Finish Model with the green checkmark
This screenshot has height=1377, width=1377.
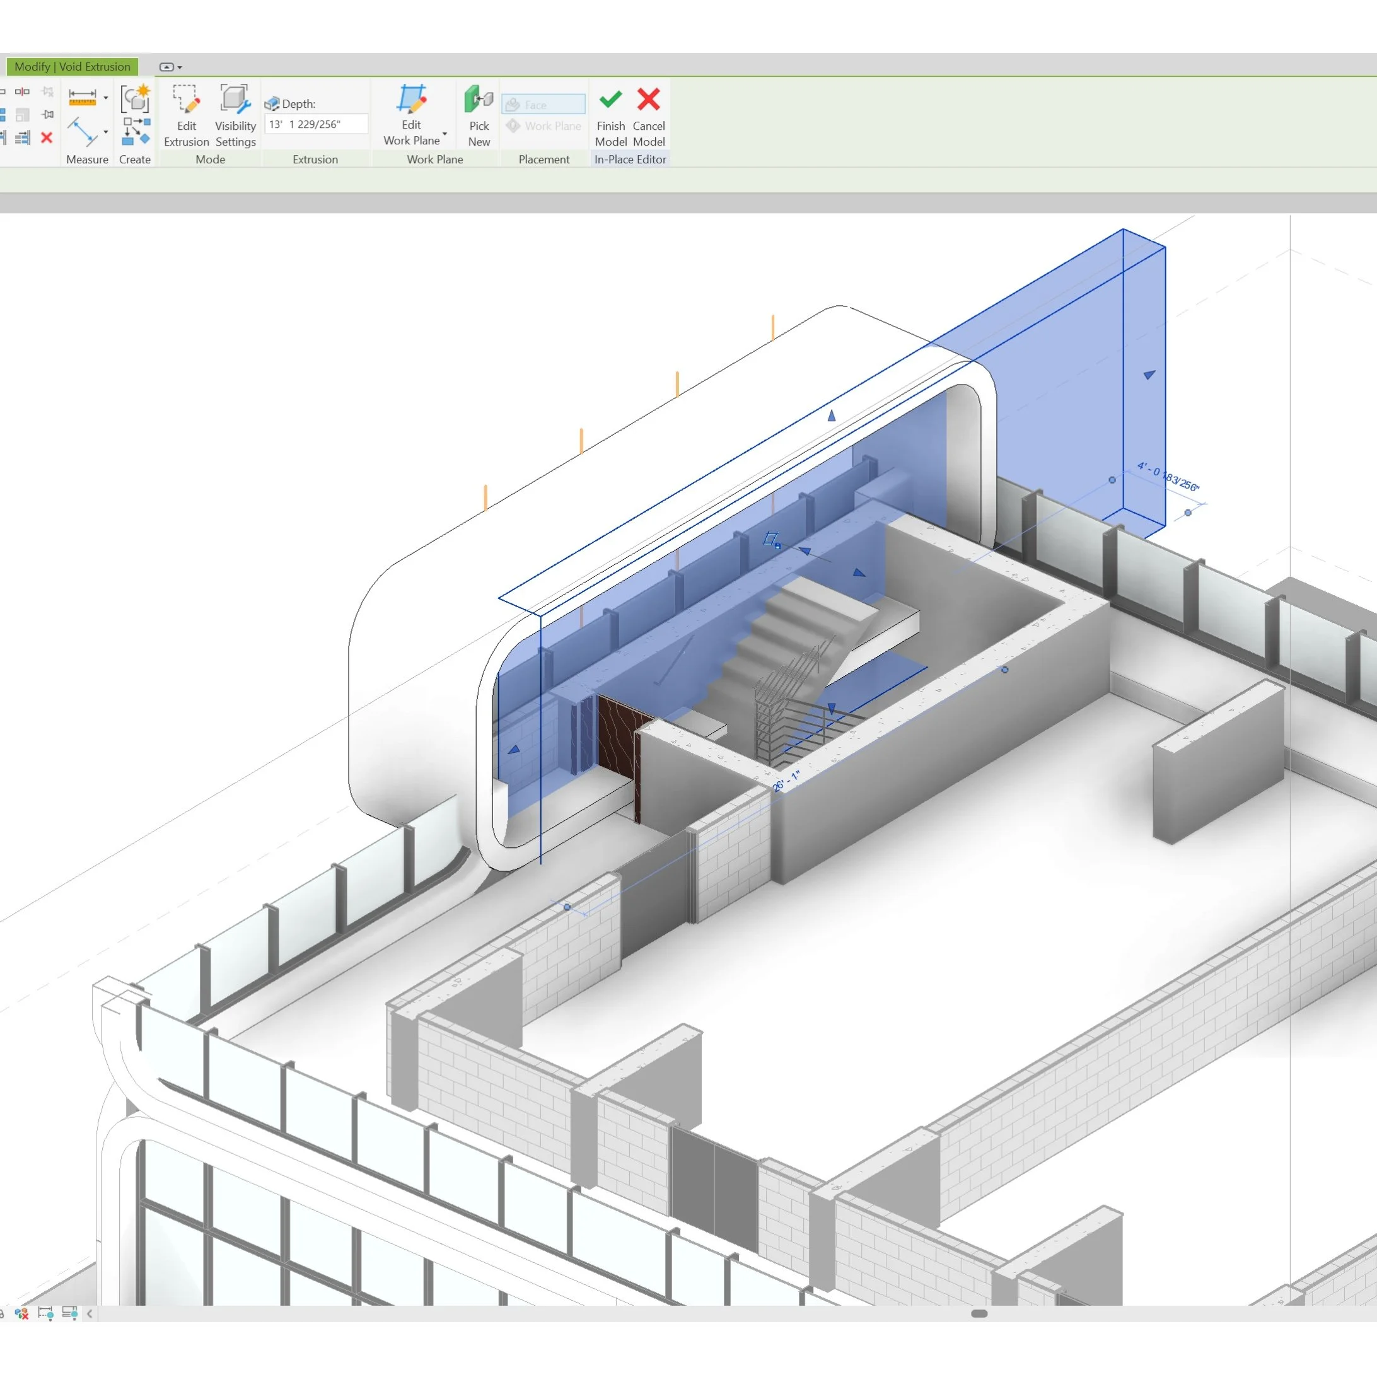click(x=610, y=100)
